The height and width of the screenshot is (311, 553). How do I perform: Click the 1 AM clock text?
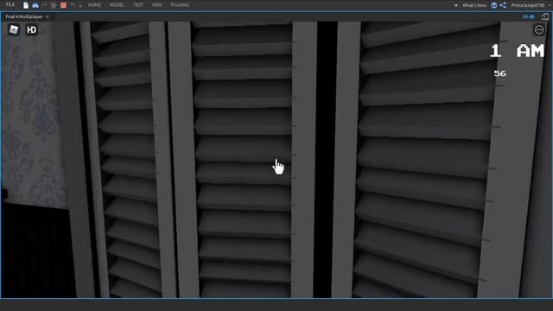517,51
